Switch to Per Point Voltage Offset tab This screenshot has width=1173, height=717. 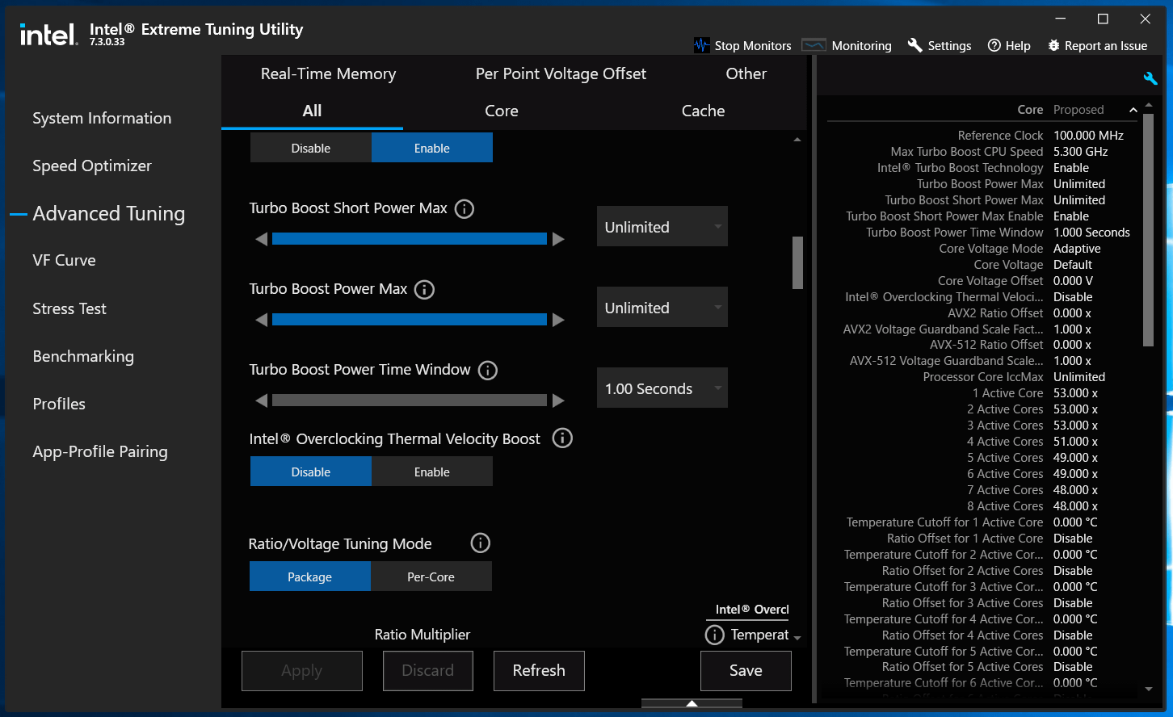point(561,73)
